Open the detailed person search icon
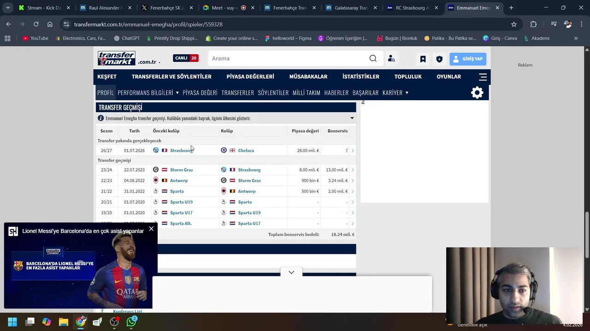The height and width of the screenshot is (331, 590). coord(391,58)
